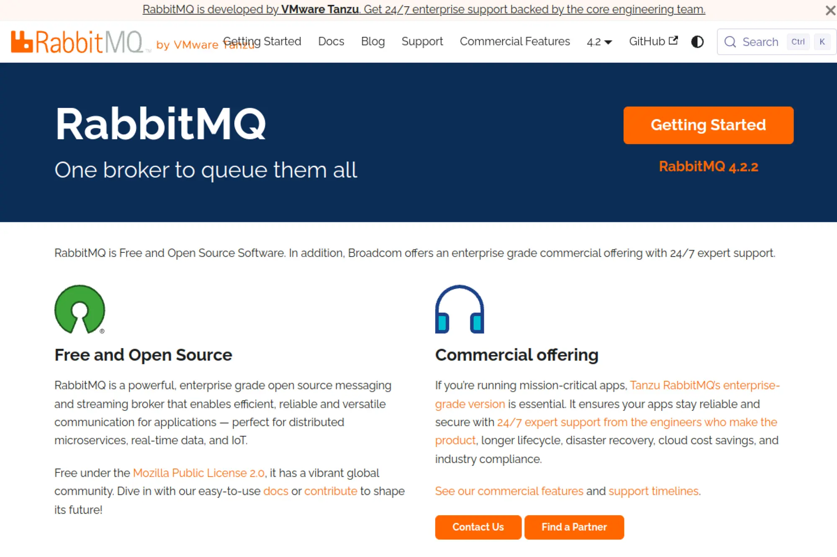Click the GitHub external link icon
This screenshot has width=837, height=557.
click(673, 40)
